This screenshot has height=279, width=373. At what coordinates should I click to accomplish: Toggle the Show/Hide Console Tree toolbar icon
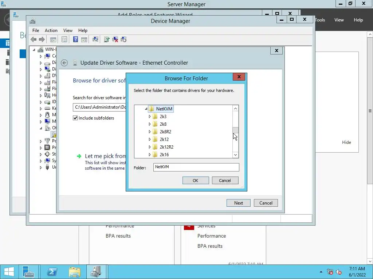point(53,39)
